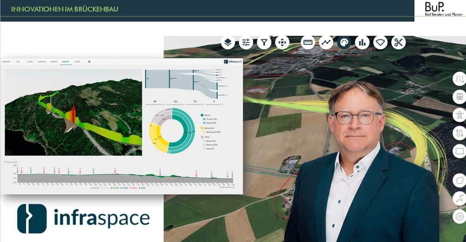This screenshot has width=466, height=242.
Task: Toggle the Barren legend entry
Action: click(209, 141)
